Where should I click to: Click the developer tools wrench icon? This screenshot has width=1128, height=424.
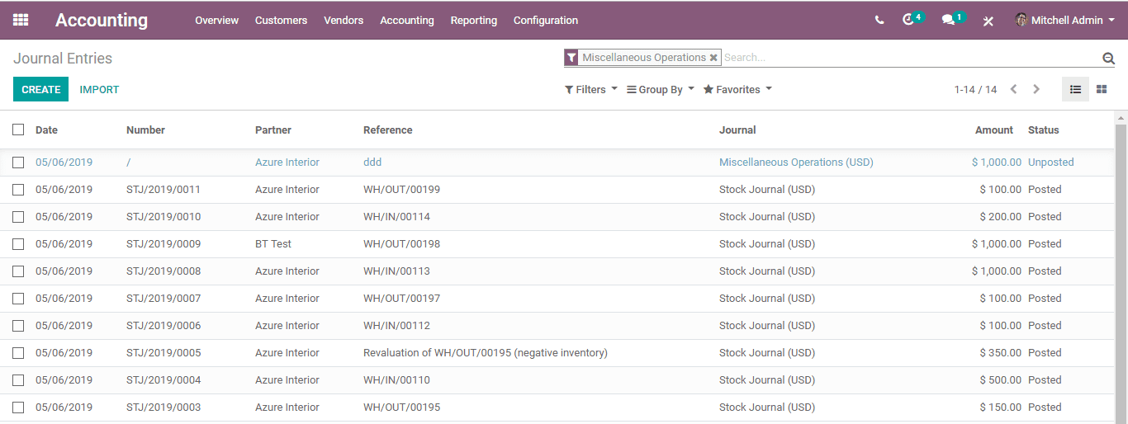click(x=988, y=21)
